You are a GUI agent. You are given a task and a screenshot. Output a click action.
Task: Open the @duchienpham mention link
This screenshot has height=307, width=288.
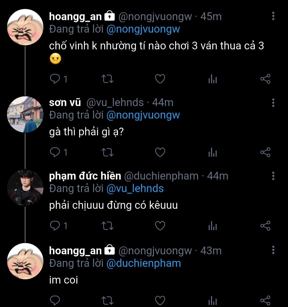click(x=143, y=263)
